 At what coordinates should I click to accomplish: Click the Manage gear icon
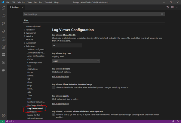4,115
